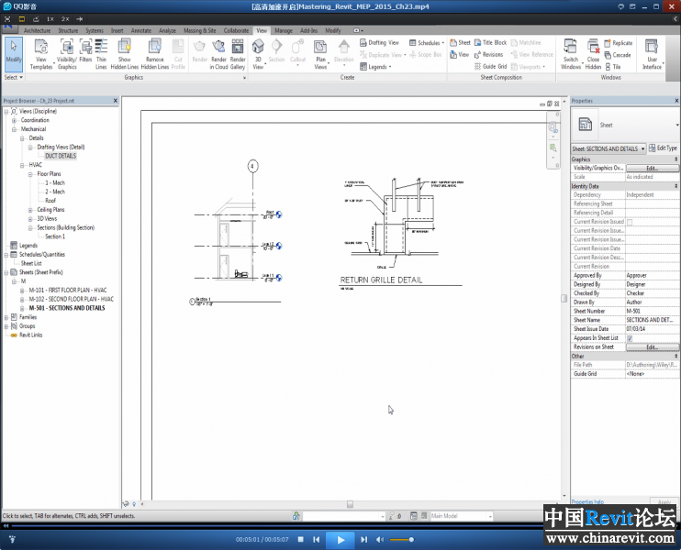
Task: Click Replicate window tool
Action: [618, 43]
